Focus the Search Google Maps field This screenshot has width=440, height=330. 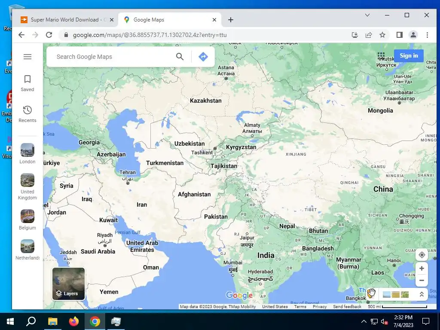pos(112,57)
